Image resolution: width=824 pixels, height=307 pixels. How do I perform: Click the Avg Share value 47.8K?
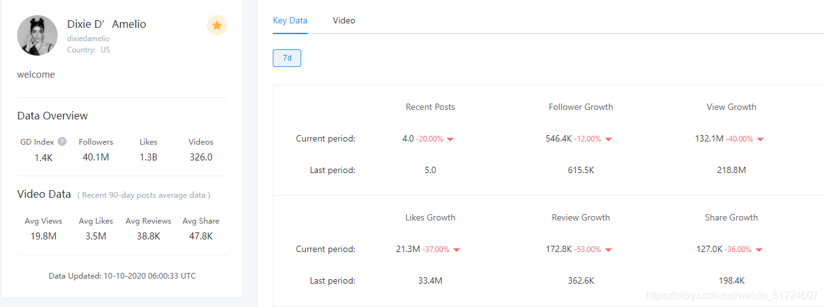click(201, 236)
